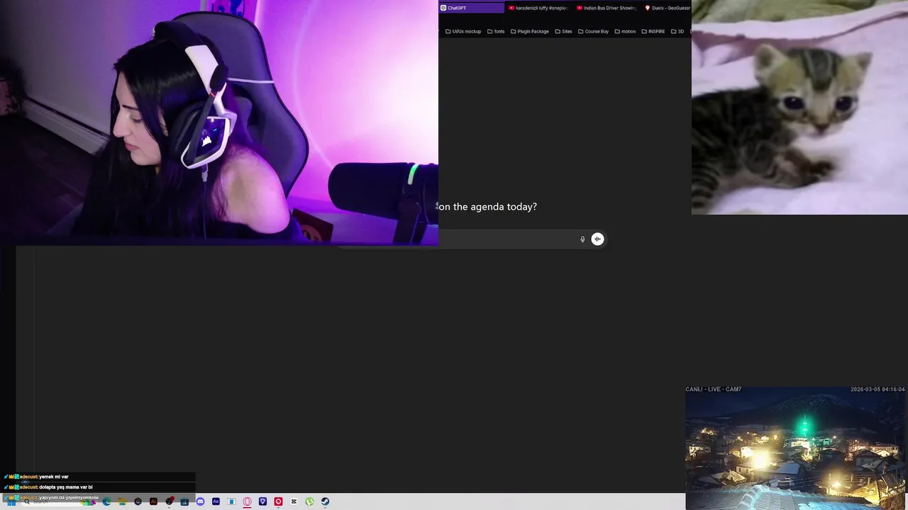Image resolution: width=908 pixels, height=510 pixels.
Task: Open the Indian Bus Driver Showing tab
Action: click(x=606, y=8)
